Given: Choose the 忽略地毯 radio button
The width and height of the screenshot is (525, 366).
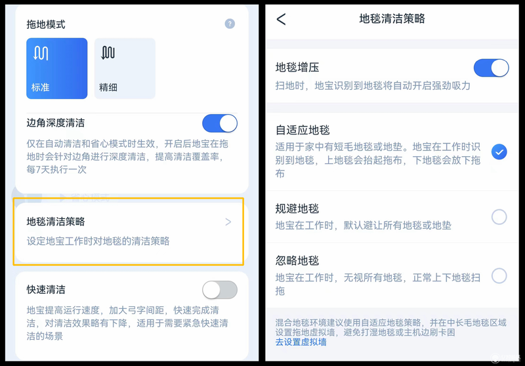Looking at the screenshot, I should tap(499, 275).
